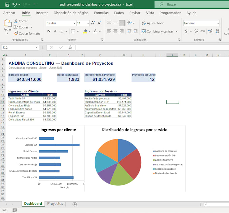Click Combinar y centrar button
This screenshot has height=213, width=229.
(x=158, y=31)
